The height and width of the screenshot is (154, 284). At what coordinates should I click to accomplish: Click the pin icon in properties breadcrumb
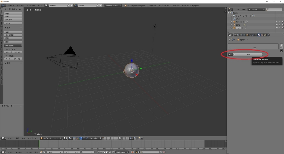coord(229,39)
